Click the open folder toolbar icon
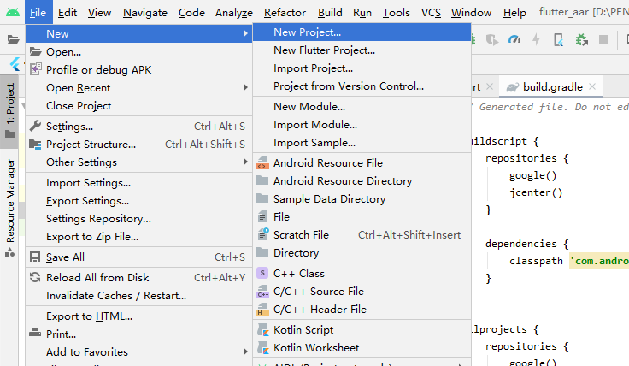Image resolution: width=629 pixels, height=366 pixels. coord(13,39)
